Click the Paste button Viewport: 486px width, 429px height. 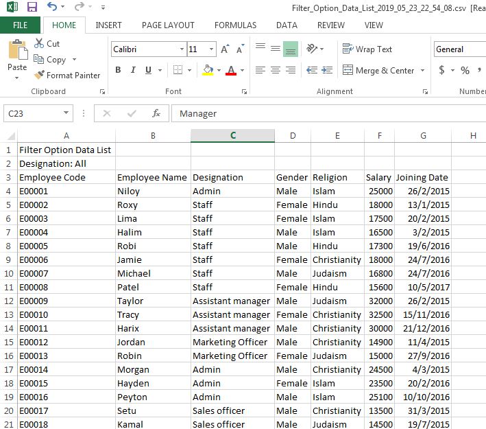[x=17, y=58]
